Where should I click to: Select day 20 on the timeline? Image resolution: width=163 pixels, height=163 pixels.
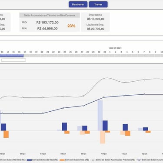click(42, 52)
